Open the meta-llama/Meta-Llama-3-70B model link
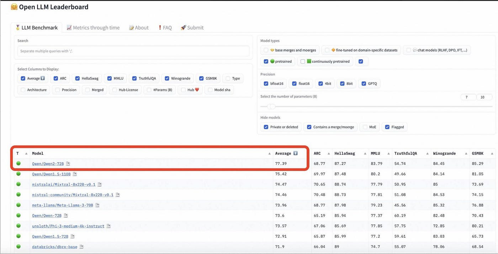Viewport: 498px width, 254px height. point(63,205)
